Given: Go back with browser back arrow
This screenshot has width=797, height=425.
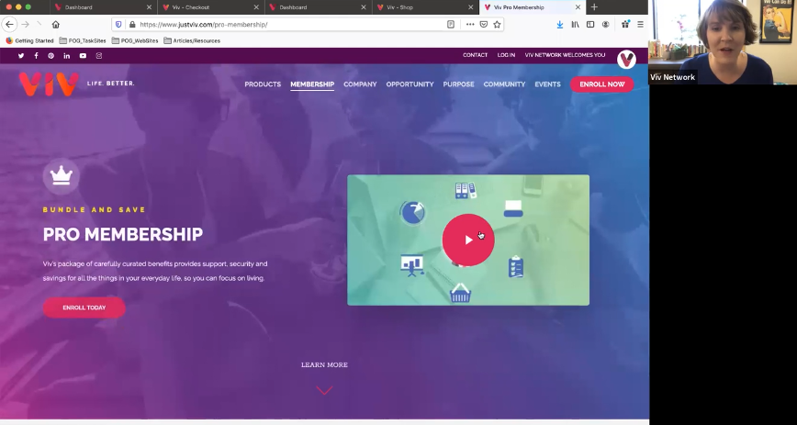Looking at the screenshot, I should 10,25.
